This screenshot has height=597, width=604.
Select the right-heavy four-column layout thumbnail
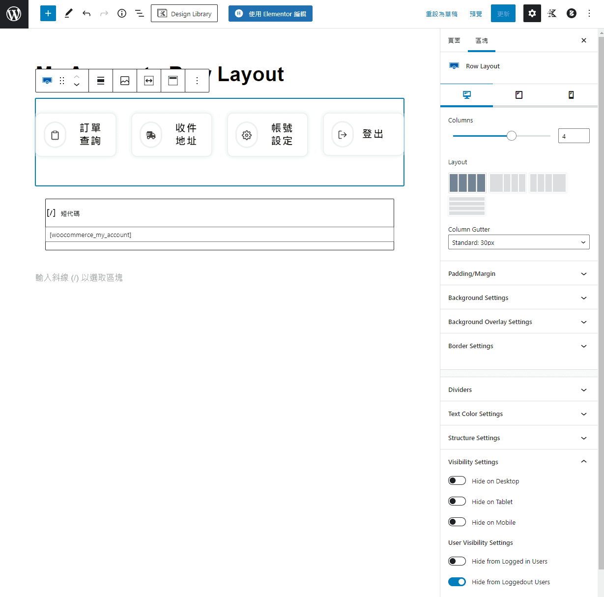tap(547, 183)
